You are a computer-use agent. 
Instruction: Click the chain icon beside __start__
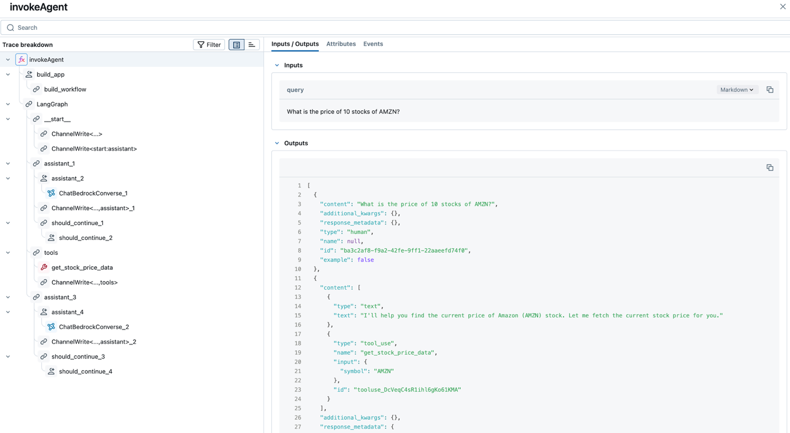click(36, 119)
